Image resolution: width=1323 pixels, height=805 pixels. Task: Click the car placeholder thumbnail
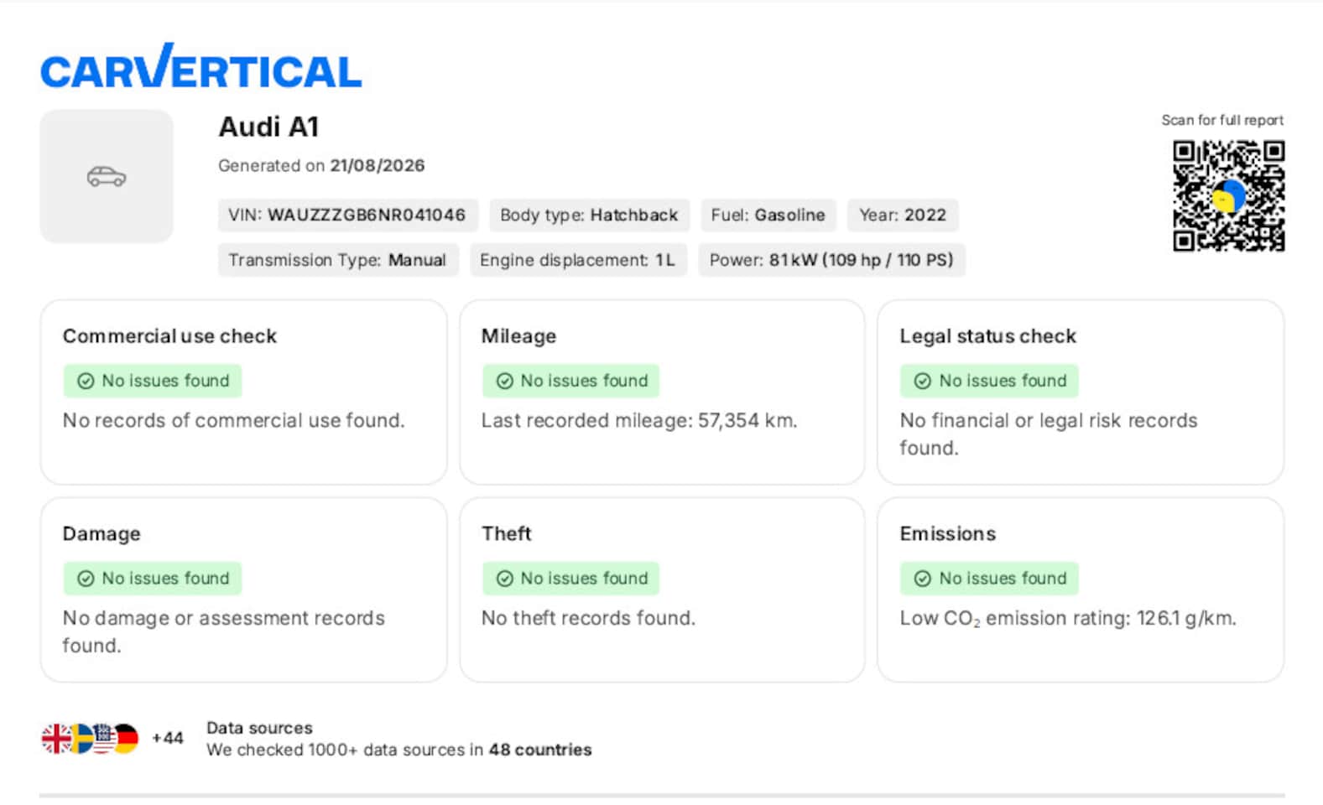pyautogui.click(x=107, y=176)
